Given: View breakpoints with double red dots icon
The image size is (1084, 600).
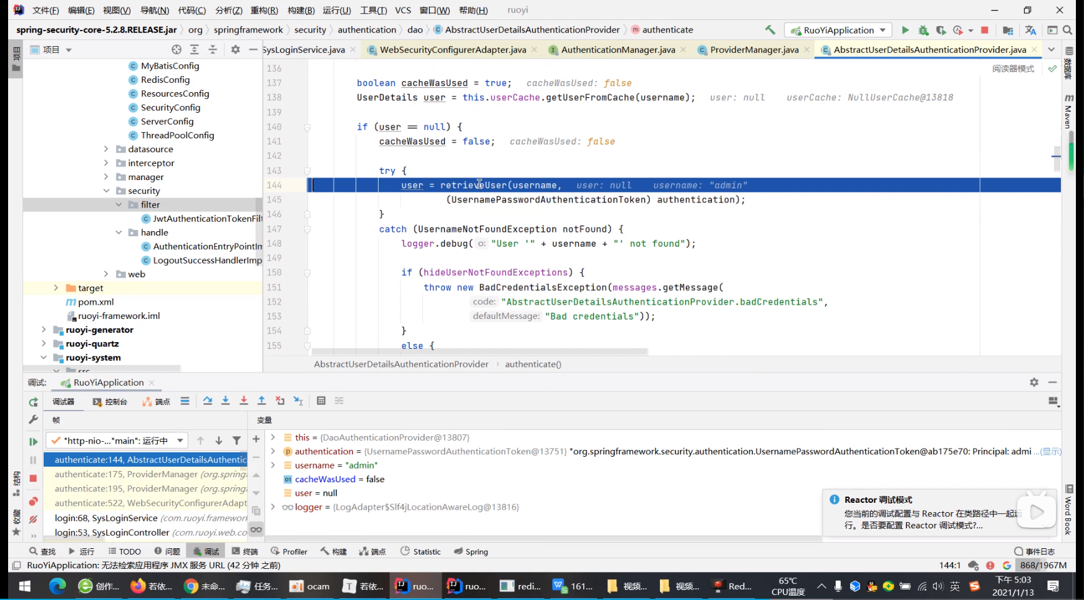Looking at the screenshot, I should point(33,502).
